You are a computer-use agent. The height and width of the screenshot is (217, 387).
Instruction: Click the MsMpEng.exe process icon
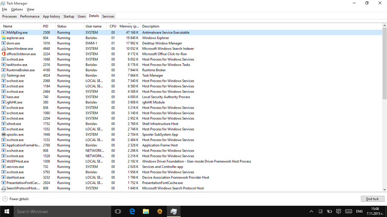click(x=4, y=32)
